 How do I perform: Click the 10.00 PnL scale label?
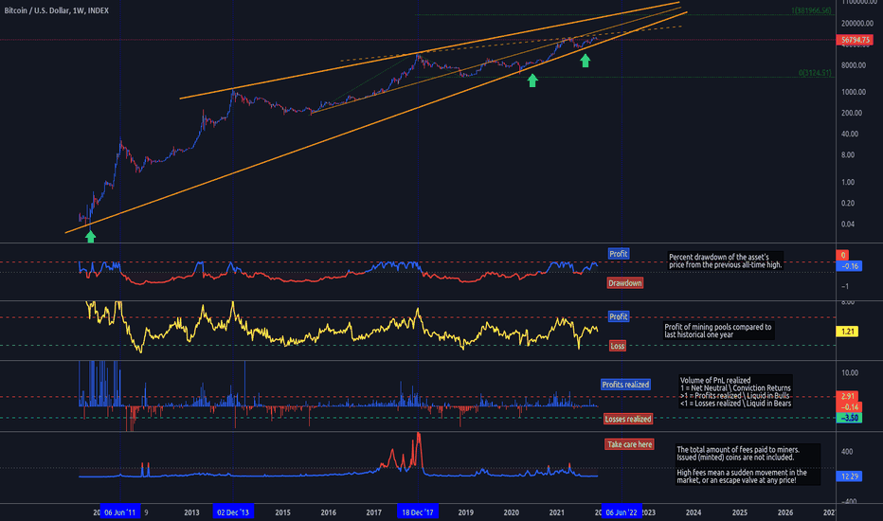pos(850,373)
